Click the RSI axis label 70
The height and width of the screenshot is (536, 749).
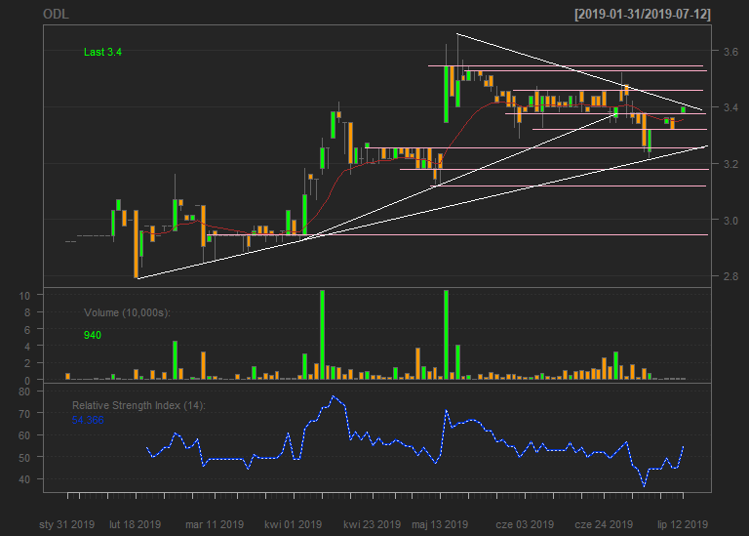(24, 414)
